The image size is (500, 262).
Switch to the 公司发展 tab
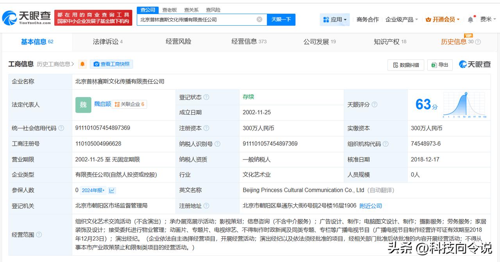pos(320,42)
